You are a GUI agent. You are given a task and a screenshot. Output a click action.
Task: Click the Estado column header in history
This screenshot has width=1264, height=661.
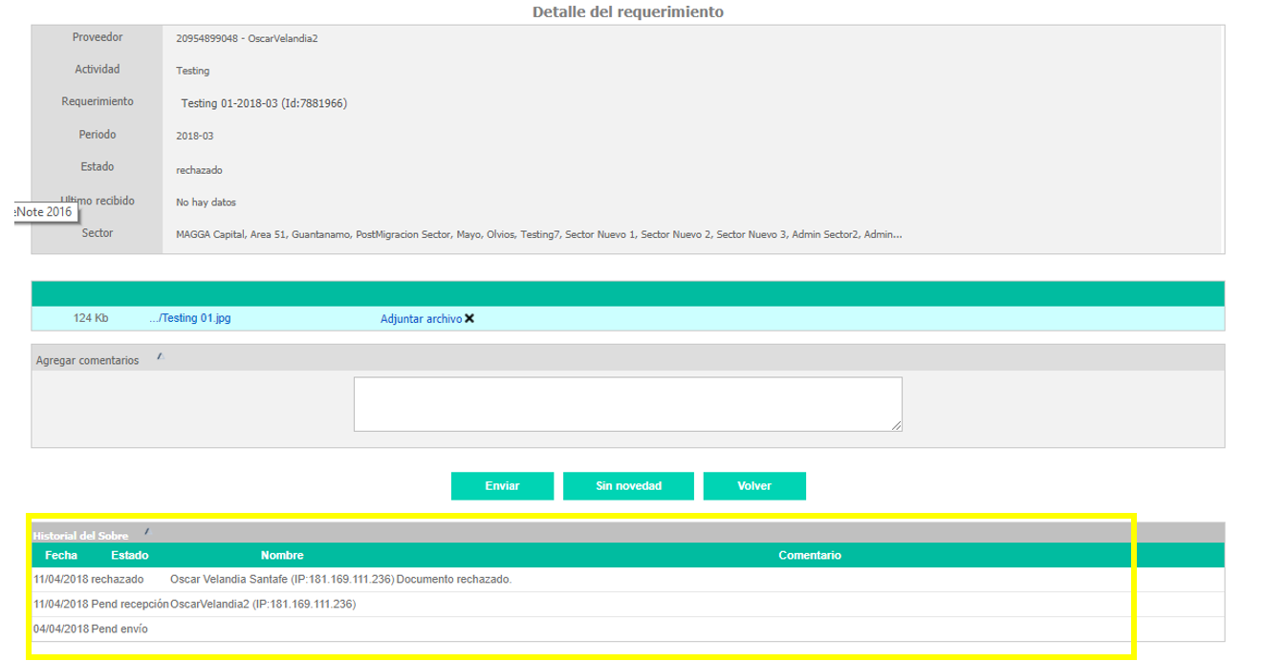coord(129,555)
